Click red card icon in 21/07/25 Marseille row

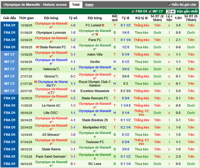point(35,82)
